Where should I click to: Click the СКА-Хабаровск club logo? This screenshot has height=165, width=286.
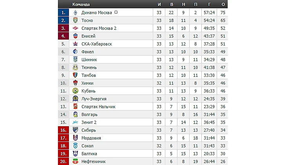(75, 44)
